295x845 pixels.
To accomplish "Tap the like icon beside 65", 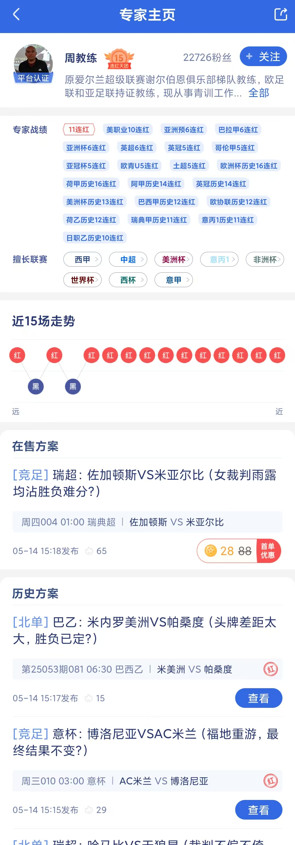I will (89, 551).
